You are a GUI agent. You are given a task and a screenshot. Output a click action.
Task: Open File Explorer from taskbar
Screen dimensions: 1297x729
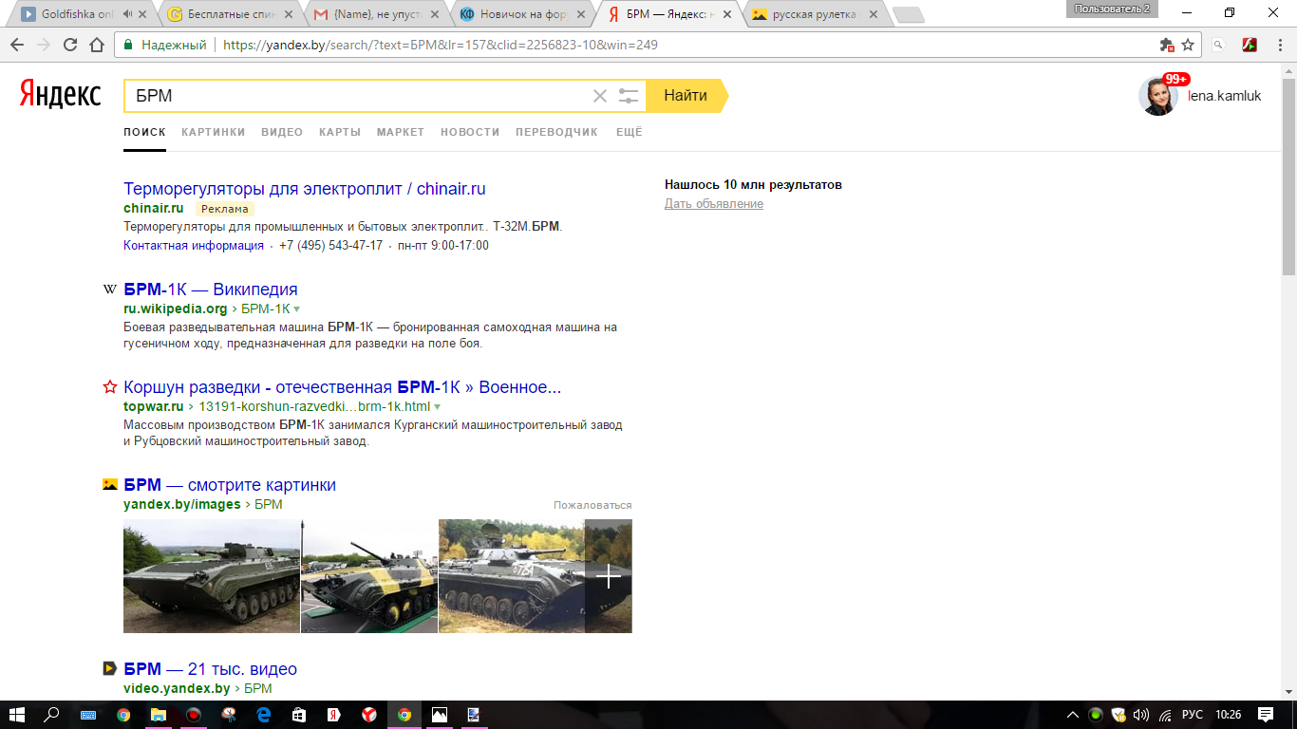pyautogui.click(x=158, y=715)
